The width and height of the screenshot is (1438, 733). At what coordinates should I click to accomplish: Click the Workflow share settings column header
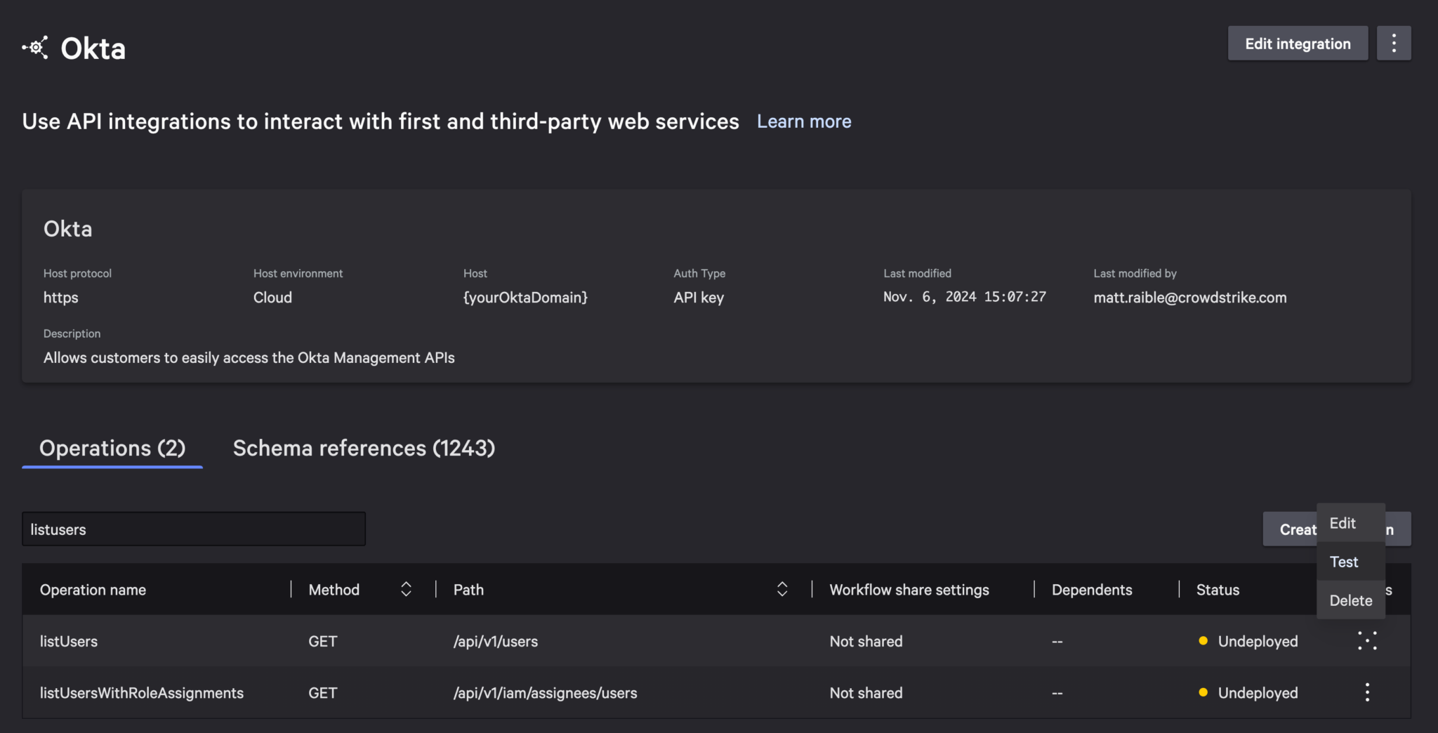pos(909,590)
